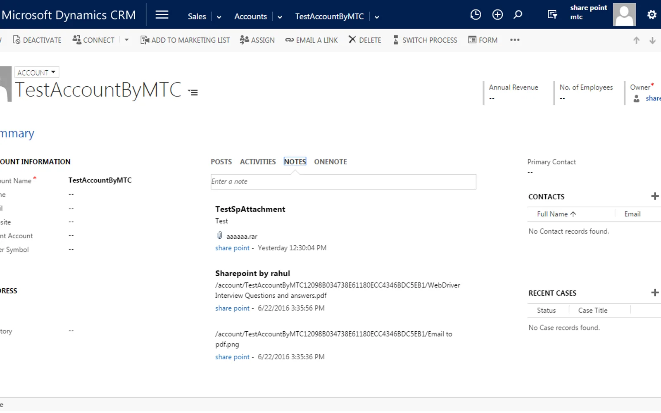Open recently viewed items clock icon
This screenshot has height=413, width=661.
coord(476,15)
